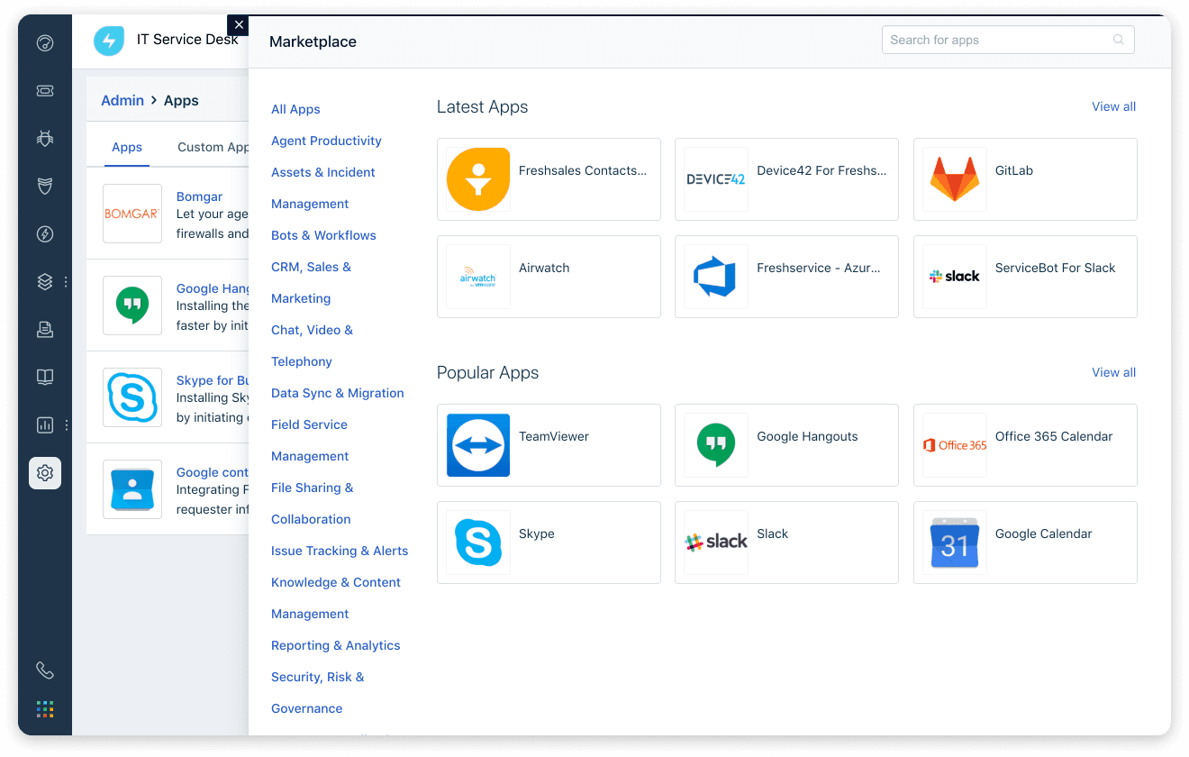Select File Sharing & Collaboration category

[312, 503]
